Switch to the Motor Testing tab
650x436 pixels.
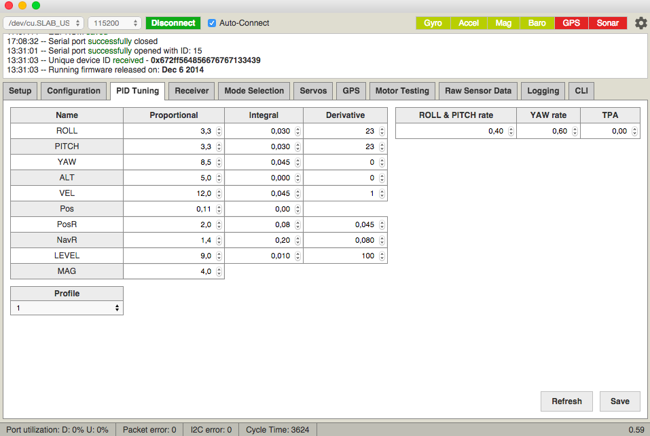click(x=402, y=91)
